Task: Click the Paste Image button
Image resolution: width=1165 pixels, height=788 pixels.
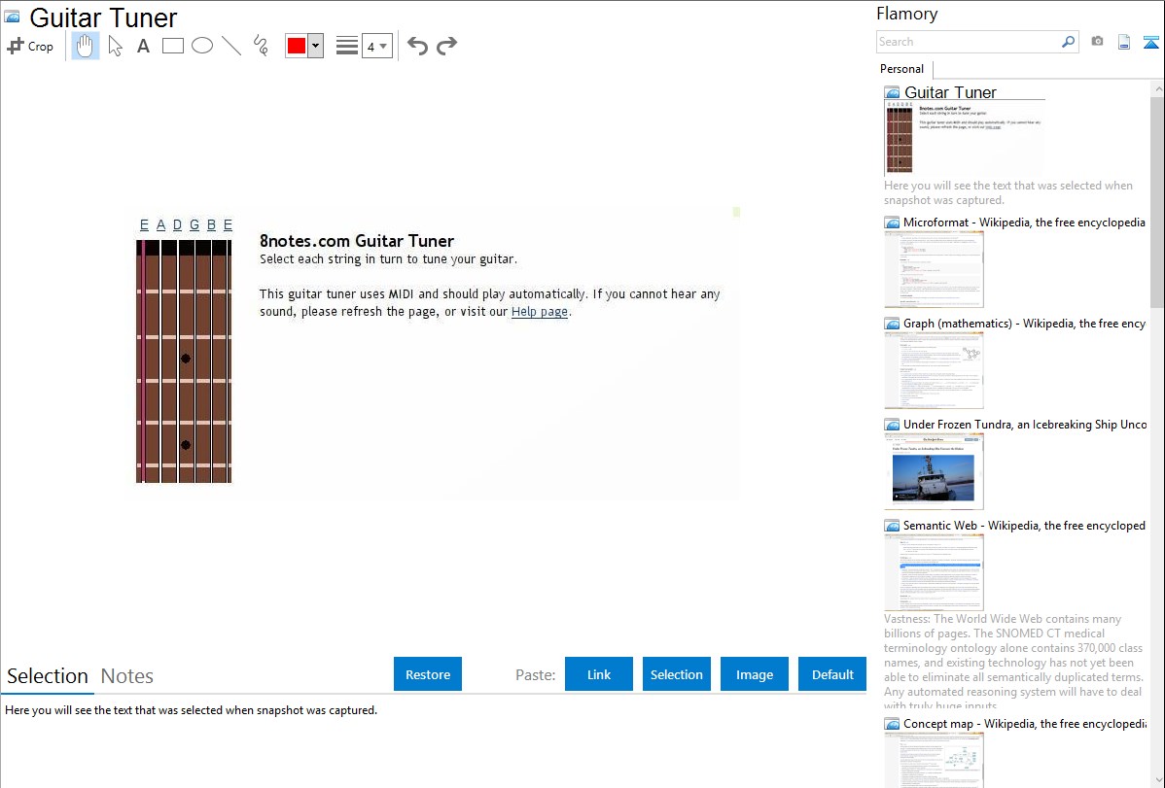Action: pyautogui.click(x=755, y=674)
